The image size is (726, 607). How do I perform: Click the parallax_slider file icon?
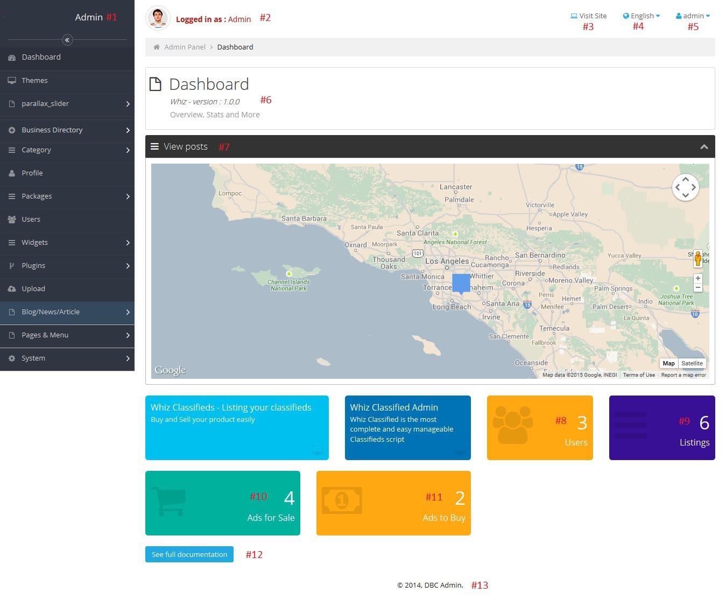12,104
